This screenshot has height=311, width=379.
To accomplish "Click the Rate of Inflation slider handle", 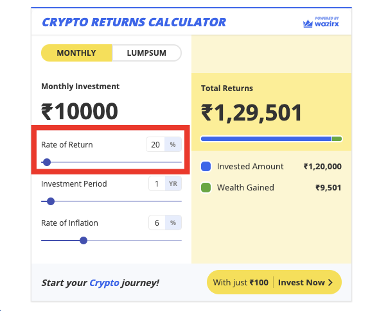I will [84, 240].
